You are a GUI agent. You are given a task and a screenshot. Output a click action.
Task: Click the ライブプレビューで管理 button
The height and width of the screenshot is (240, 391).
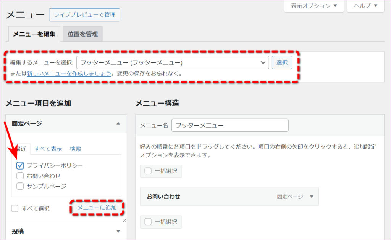tap(84, 15)
